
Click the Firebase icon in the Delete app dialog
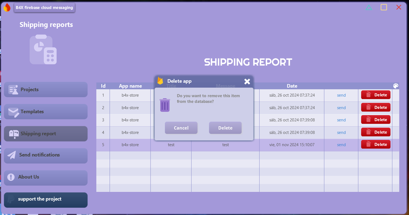coord(160,81)
